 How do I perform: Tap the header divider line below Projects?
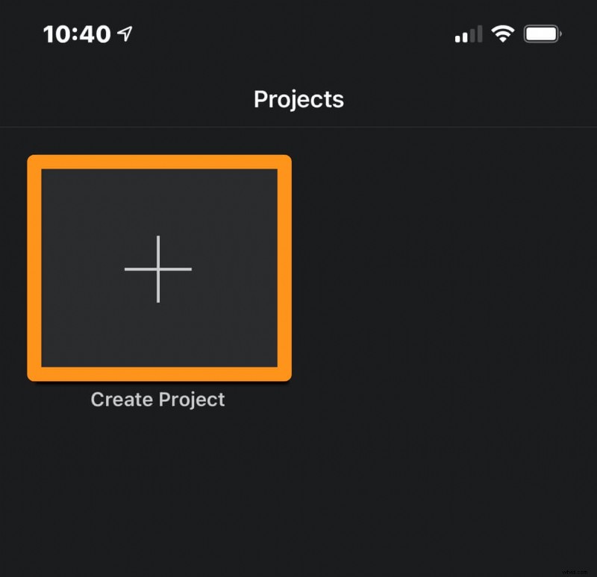[298, 125]
